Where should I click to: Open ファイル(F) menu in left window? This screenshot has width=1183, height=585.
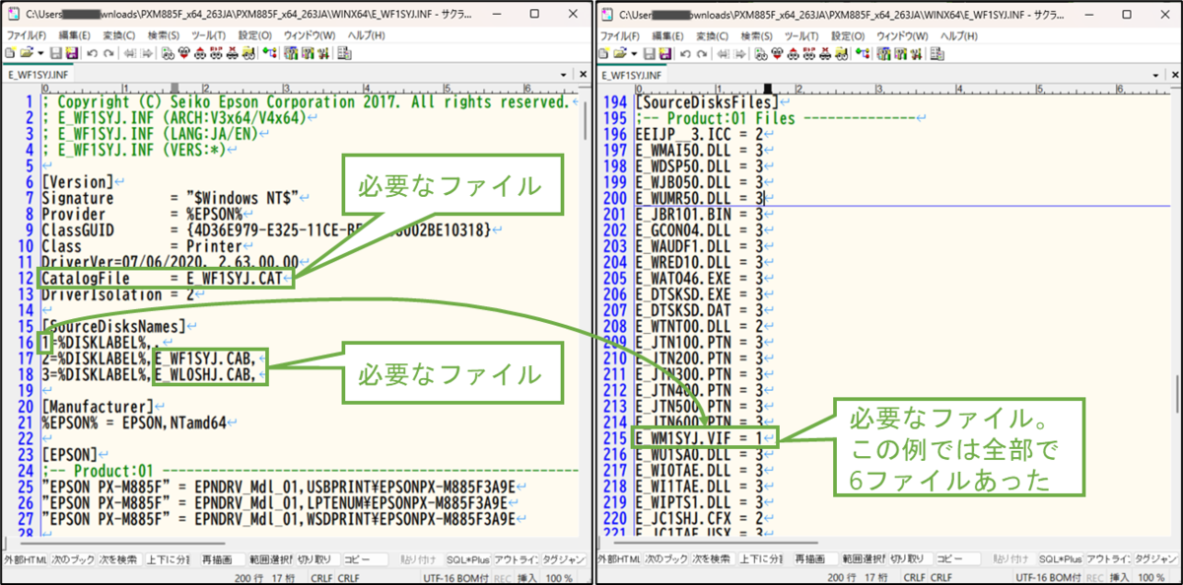coord(27,35)
